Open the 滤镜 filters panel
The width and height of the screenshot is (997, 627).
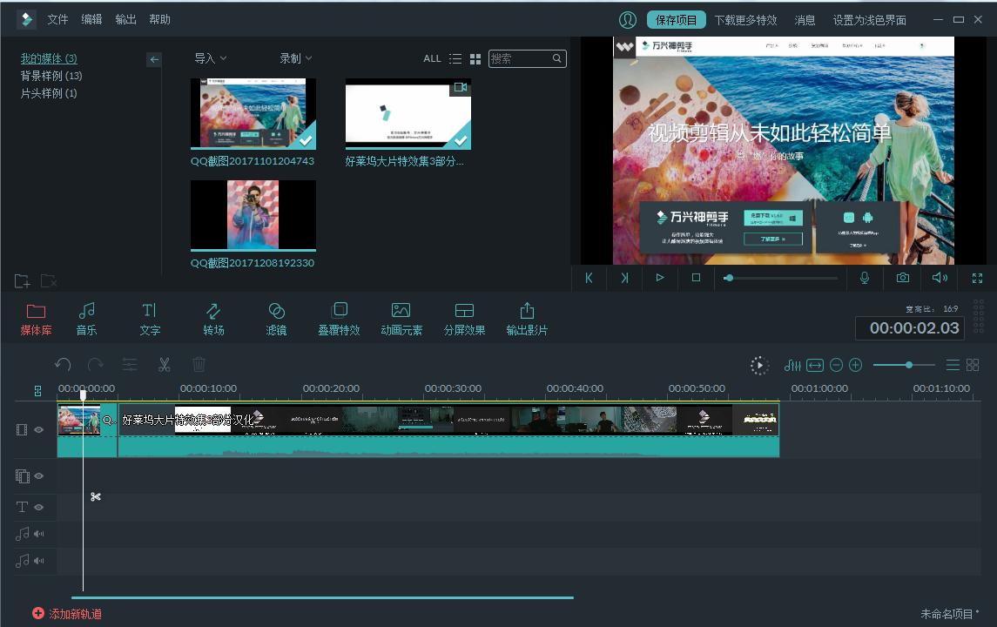pos(276,319)
